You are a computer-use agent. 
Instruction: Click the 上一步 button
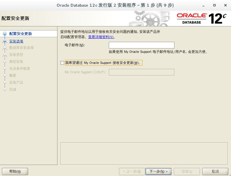pyautogui.click(x=132, y=171)
